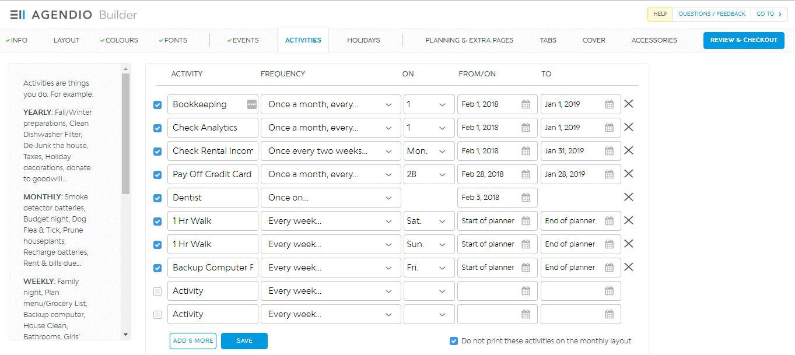This screenshot has width=795, height=355.
Task: Toggle checkbox for Backup Computer activity
Action: (x=157, y=268)
